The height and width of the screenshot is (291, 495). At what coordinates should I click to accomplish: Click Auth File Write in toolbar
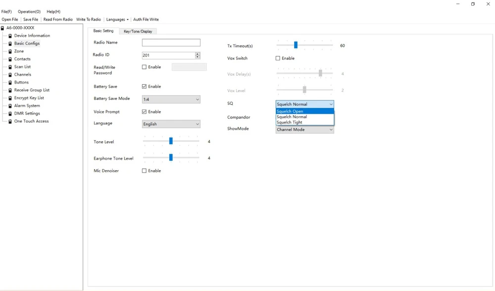[x=146, y=20]
